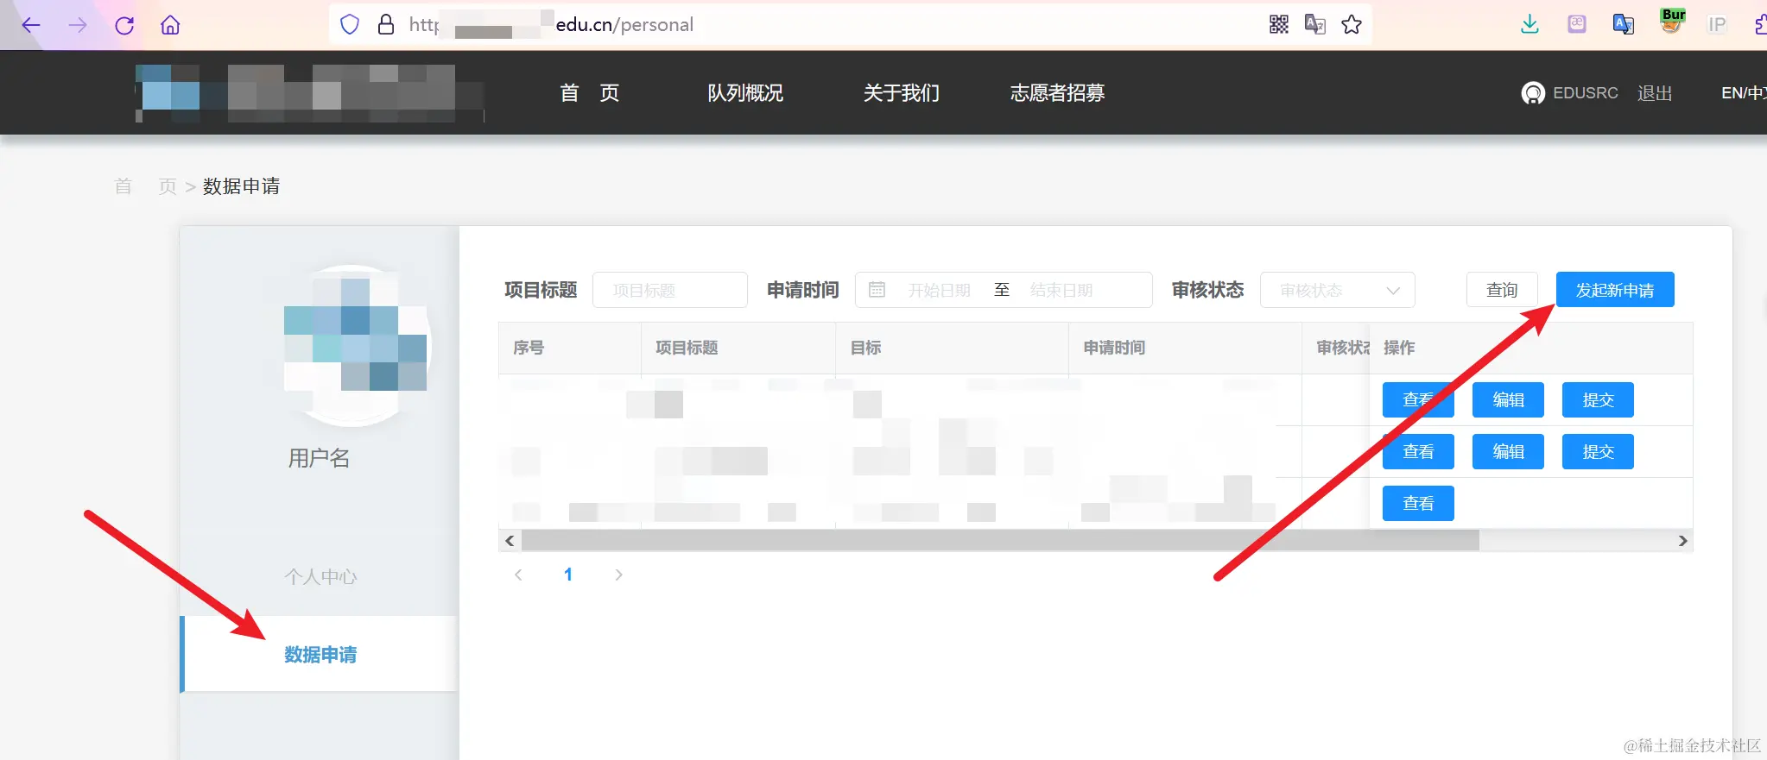Click the 查询 search button
1767x760 pixels.
[x=1502, y=290]
